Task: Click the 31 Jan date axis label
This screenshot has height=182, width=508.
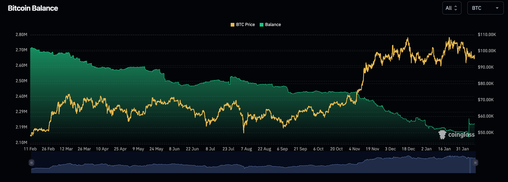Action: point(462,149)
